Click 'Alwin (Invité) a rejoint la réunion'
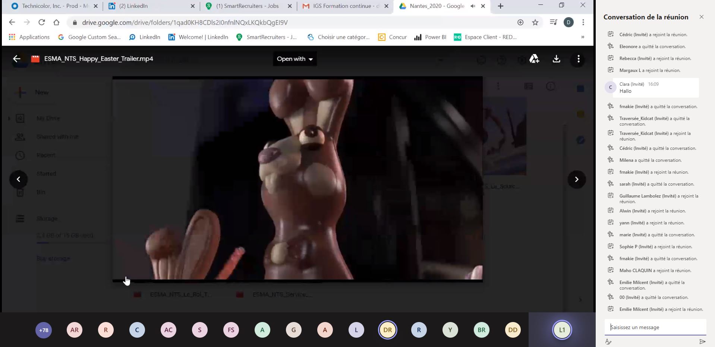Image resolution: width=715 pixels, height=347 pixels. coord(652,211)
